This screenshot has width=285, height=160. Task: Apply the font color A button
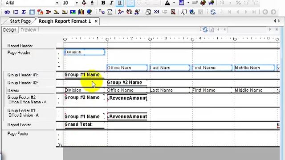(x=167, y=3)
